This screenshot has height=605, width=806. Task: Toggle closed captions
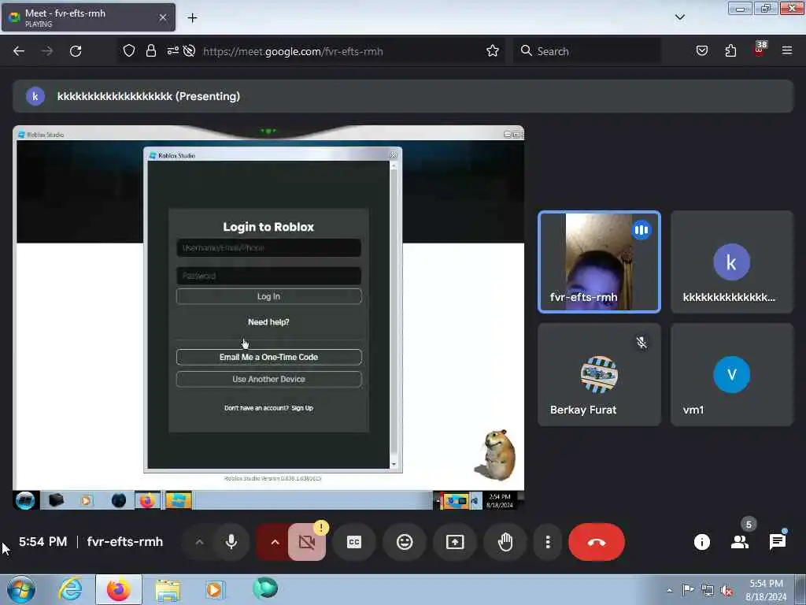click(354, 542)
